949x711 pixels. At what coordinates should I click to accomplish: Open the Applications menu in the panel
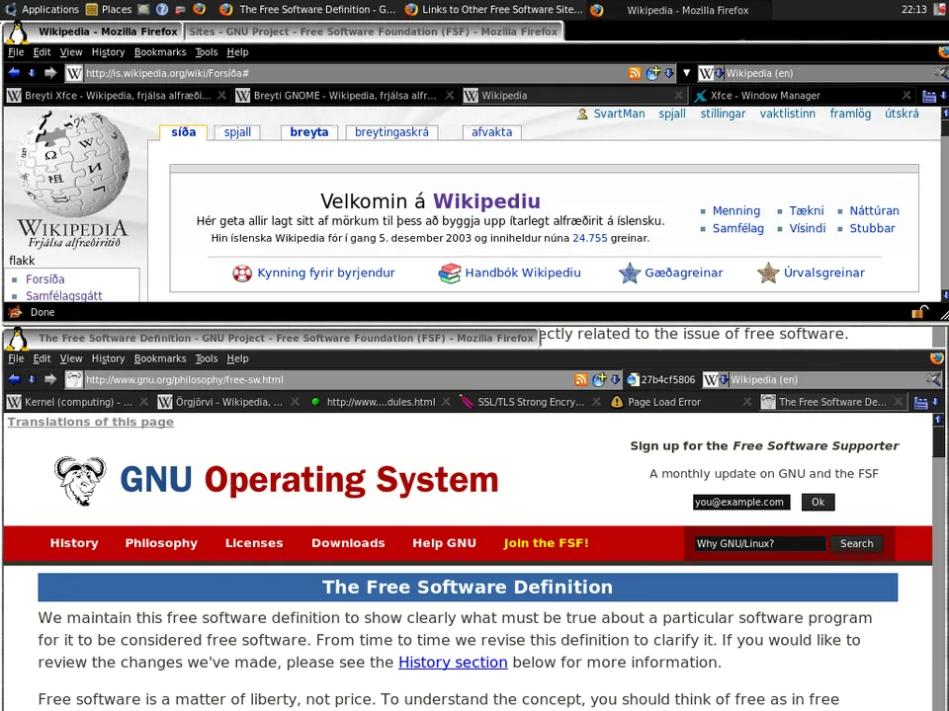pyautogui.click(x=43, y=9)
